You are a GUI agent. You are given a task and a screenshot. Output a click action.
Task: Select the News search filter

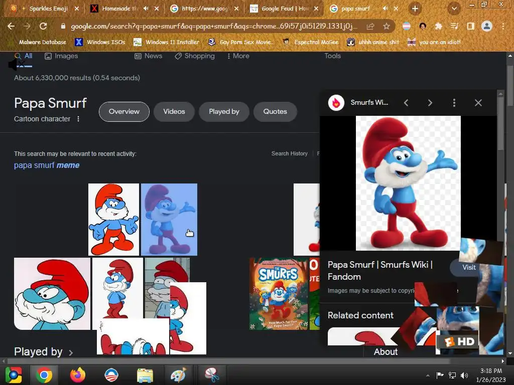point(149,56)
